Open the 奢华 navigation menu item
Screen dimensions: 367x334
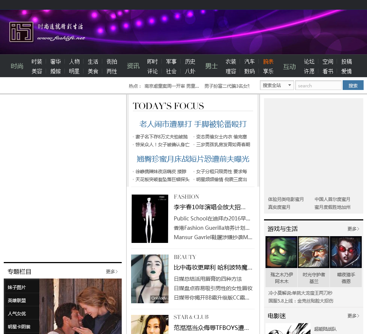tap(55, 61)
